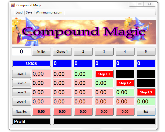Image resolution: width=165 pixels, height=132 pixels.
Task: Click the Next Bet button
Action: click(x=21, y=112)
